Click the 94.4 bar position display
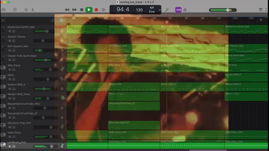 [x=123, y=10]
